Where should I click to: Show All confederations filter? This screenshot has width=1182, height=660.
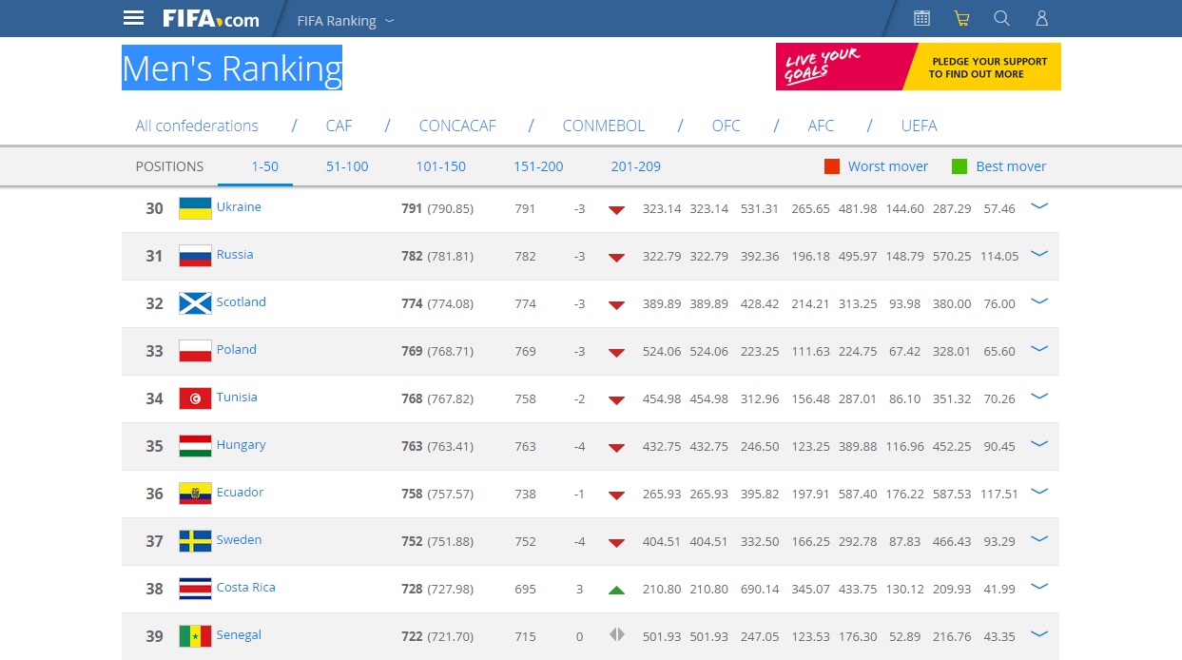tap(197, 126)
